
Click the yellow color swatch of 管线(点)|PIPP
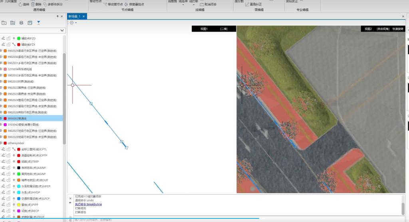[x=19, y=204]
